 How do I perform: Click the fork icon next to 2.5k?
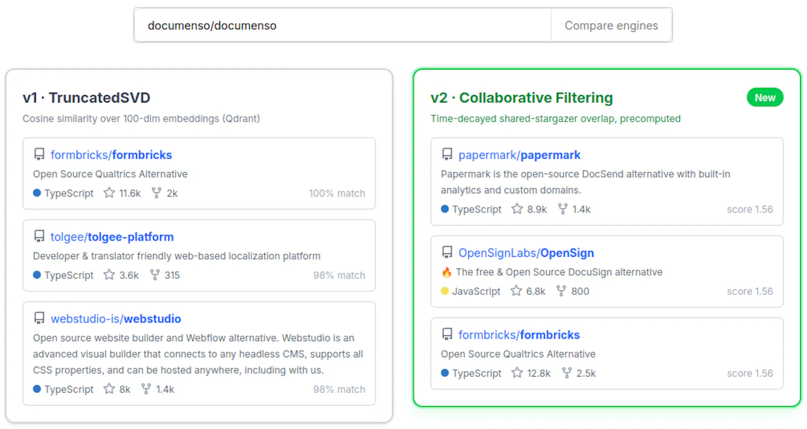coord(567,373)
